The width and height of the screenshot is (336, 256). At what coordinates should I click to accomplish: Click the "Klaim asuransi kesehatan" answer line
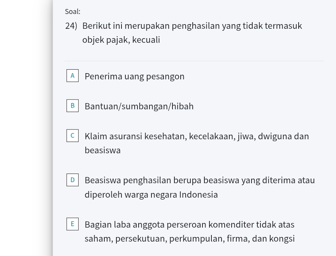point(197,137)
